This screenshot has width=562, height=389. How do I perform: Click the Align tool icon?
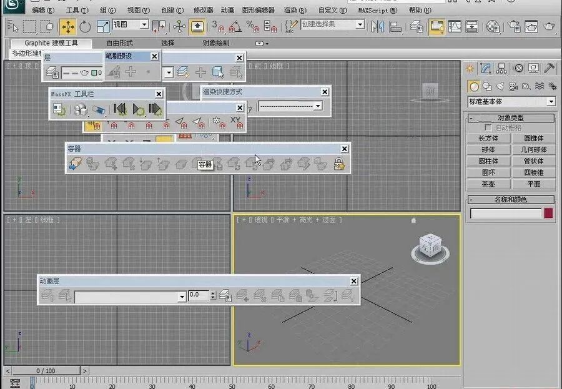[x=395, y=27]
